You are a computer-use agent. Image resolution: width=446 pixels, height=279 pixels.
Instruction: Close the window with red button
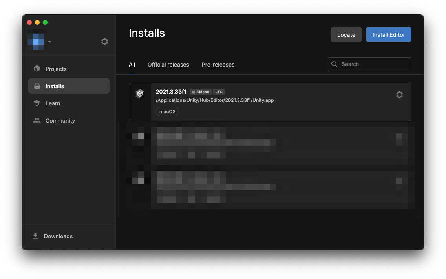29,22
